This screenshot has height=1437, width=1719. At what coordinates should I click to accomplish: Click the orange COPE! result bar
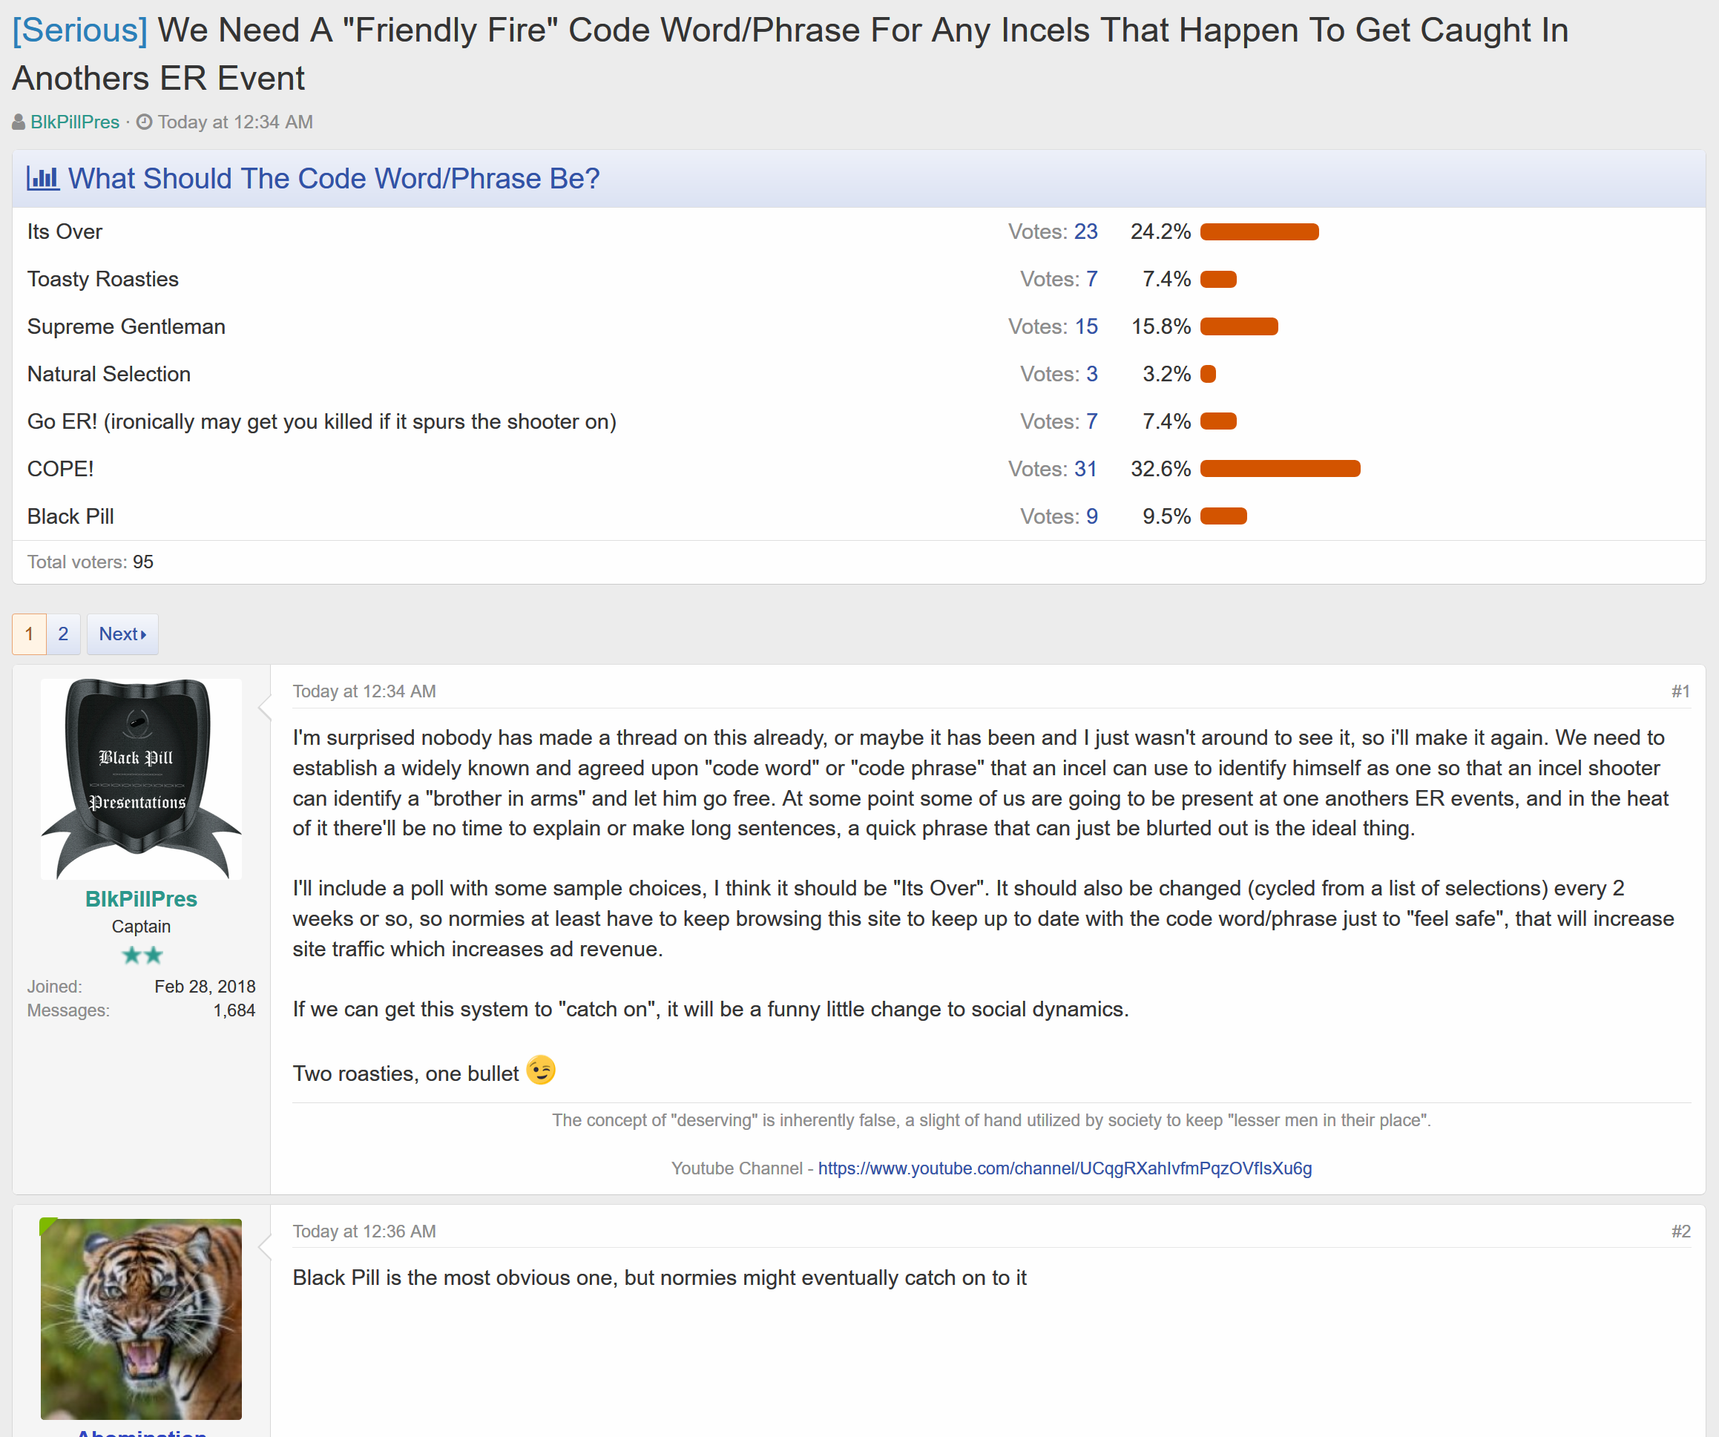(1281, 469)
